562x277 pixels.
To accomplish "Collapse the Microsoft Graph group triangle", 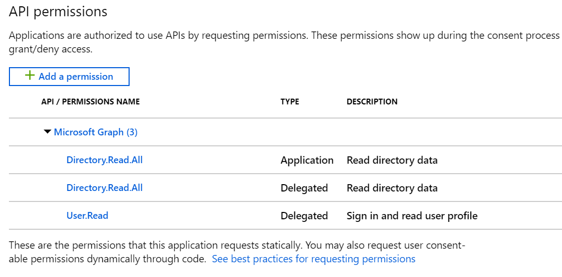I will [x=48, y=132].
